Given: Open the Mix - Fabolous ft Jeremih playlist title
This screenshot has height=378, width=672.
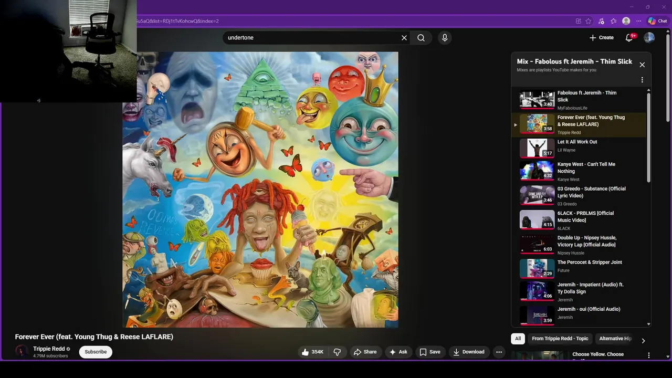Looking at the screenshot, I should point(574,61).
